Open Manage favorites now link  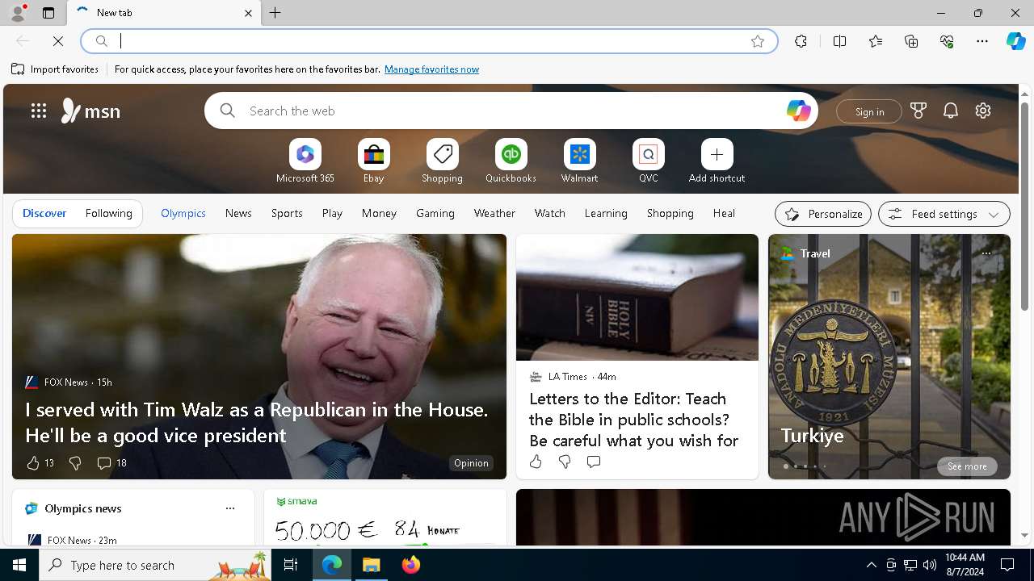[x=431, y=69]
